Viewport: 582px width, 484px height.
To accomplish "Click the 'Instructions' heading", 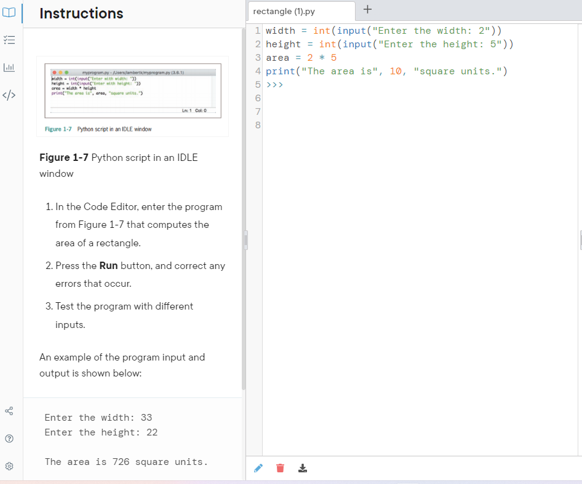I will pyautogui.click(x=81, y=14).
